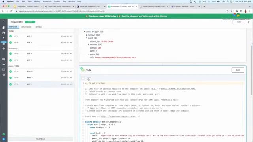
Task: Click the trigger url value link
Action: coord(115,58)
